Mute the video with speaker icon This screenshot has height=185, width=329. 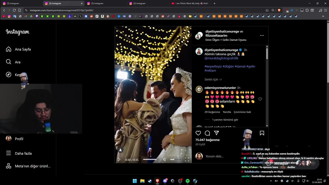coord(164,160)
